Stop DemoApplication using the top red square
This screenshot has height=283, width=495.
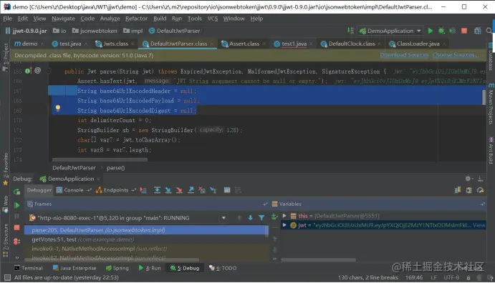point(464,31)
